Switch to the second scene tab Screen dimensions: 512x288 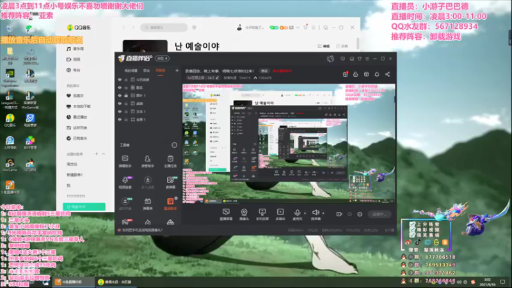click(x=147, y=70)
